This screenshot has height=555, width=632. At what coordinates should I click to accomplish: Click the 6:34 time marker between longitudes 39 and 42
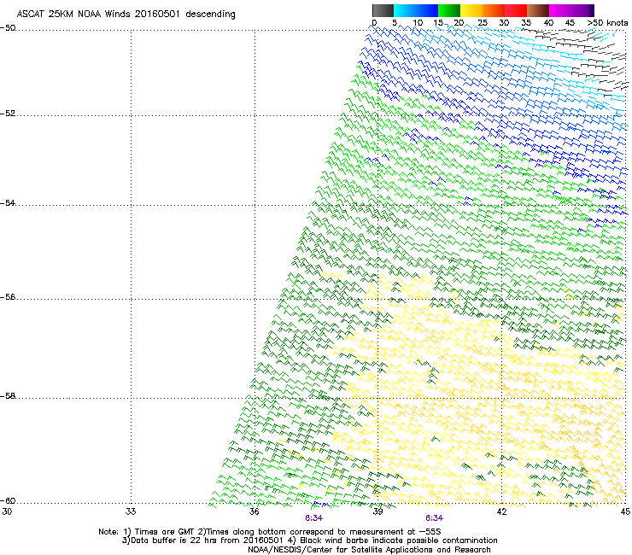[x=434, y=518]
